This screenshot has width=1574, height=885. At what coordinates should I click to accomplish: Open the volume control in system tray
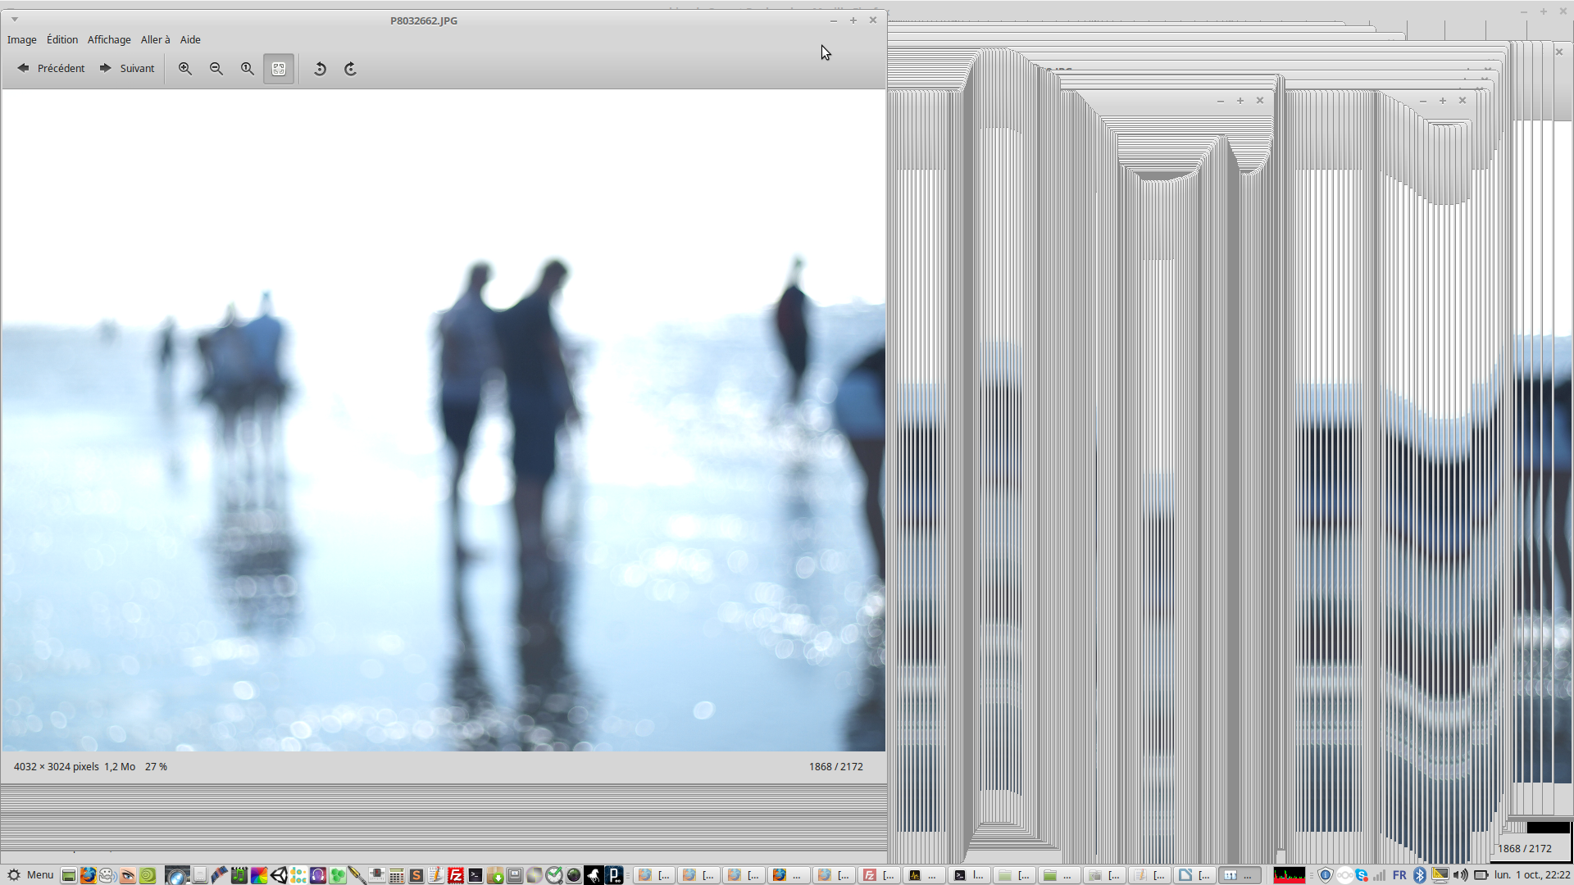point(1460,875)
